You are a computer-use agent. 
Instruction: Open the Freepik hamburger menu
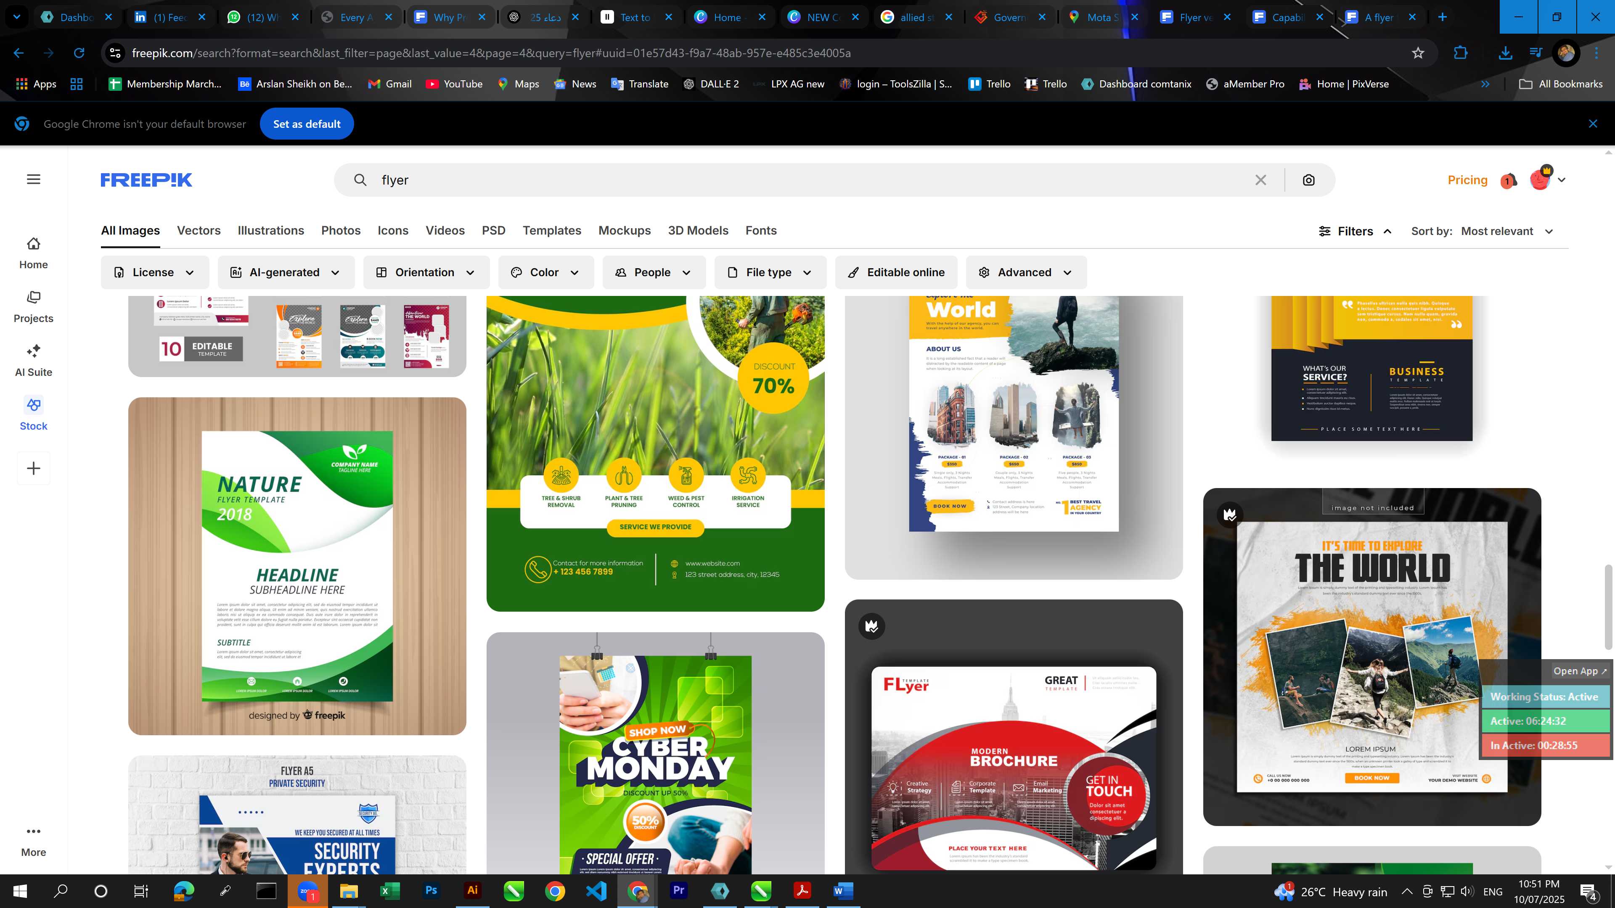pyautogui.click(x=34, y=180)
